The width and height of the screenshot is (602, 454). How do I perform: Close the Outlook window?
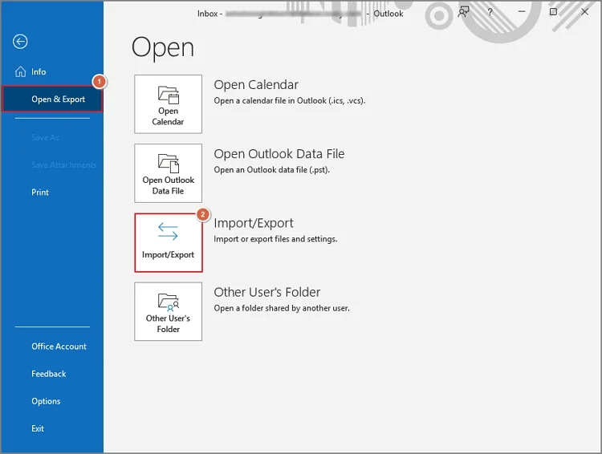[x=584, y=12]
